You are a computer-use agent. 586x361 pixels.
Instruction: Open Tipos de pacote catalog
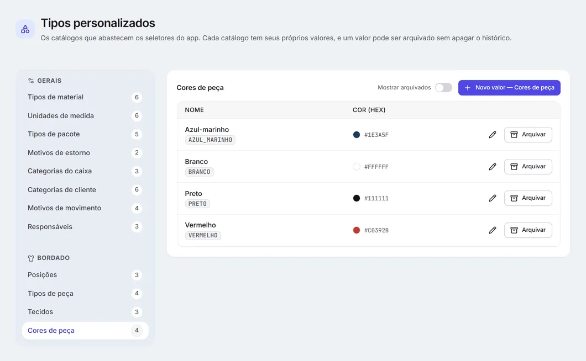(85, 134)
